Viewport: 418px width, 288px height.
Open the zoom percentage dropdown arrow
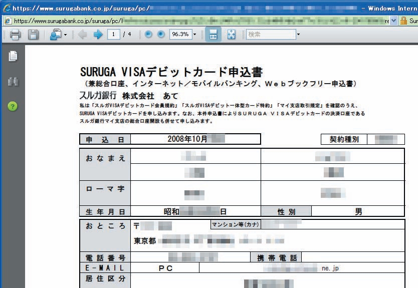click(194, 35)
